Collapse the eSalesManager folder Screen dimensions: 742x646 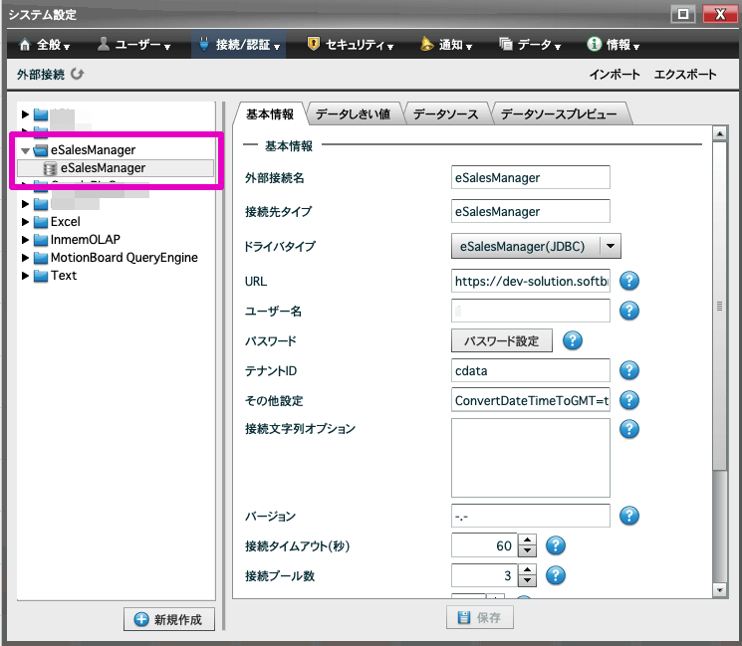click(x=25, y=151)
